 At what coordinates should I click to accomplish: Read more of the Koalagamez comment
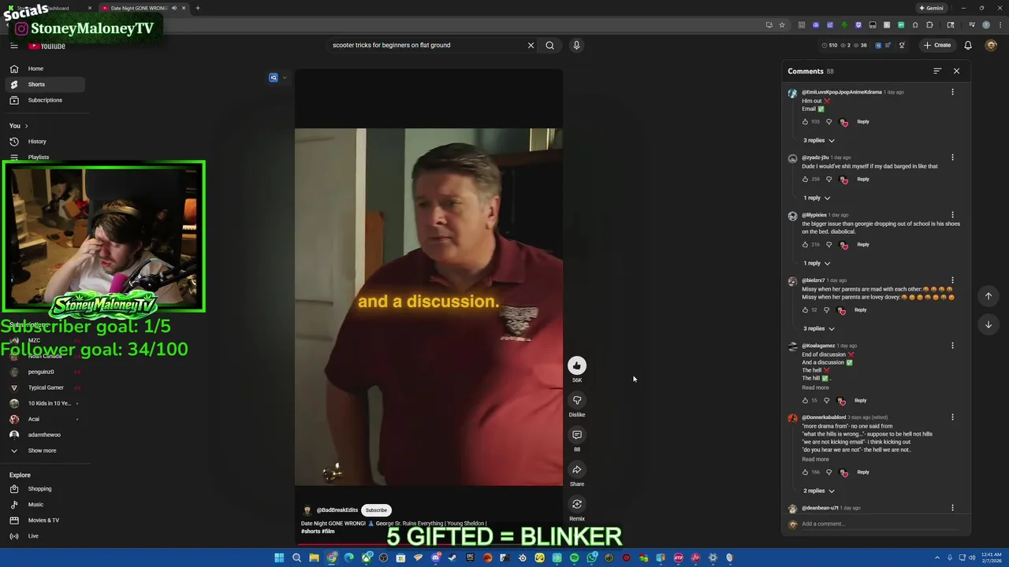815,387
